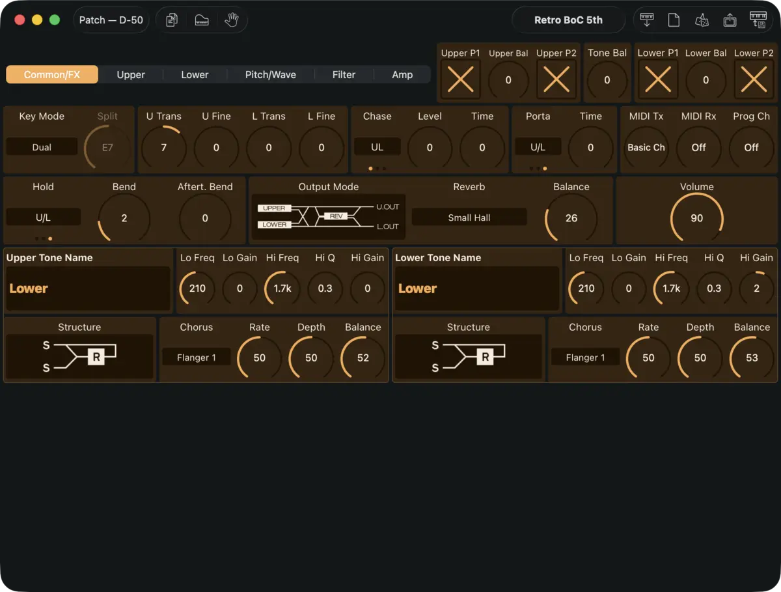Click the Lower Bal knob

pyautogui.click(x=706, y=80)
